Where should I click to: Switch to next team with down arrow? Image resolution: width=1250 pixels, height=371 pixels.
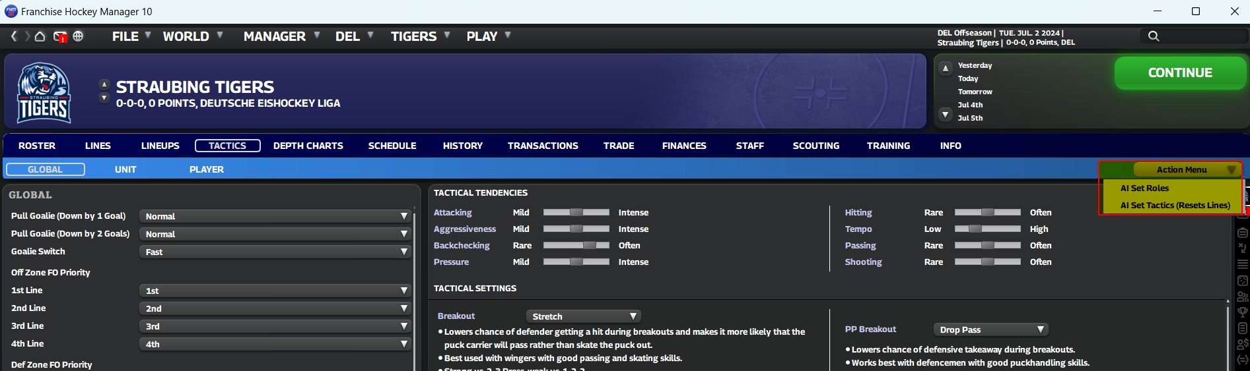point(104,98)
